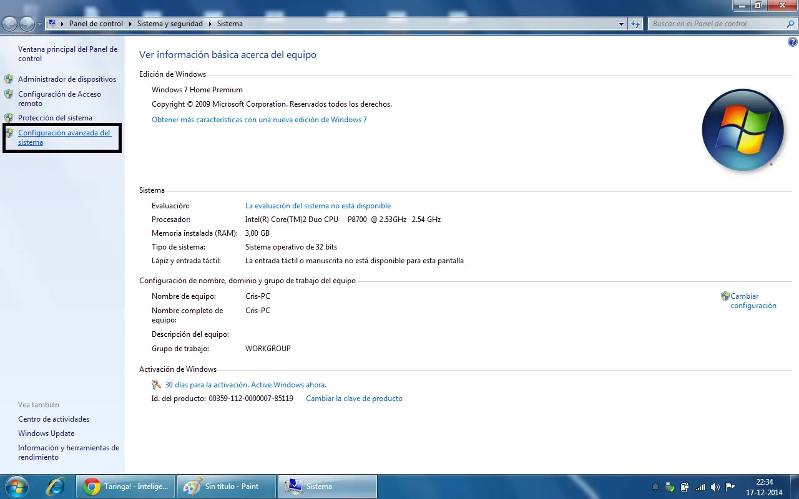Click the battery power plug tray icon
This screenshot has width=799, height=499.
(x=685, y=487)
